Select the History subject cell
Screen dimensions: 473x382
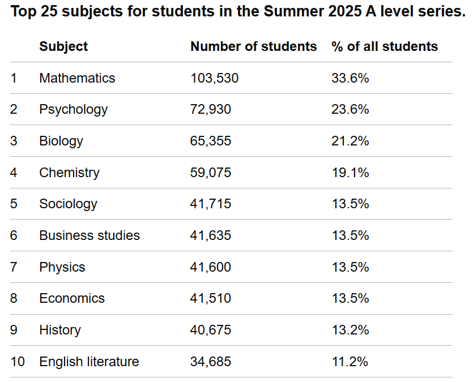pos(60,330)
